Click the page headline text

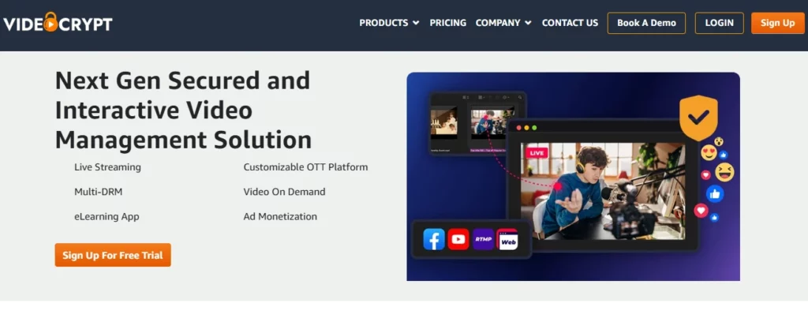[183, 110]
